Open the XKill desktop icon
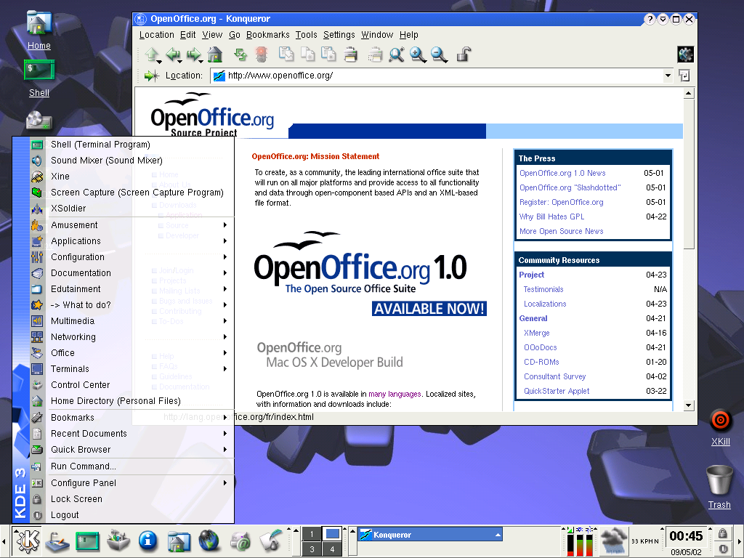The height and width of the screenshot is (558, 744). pyautogui.click(x=720, y=427)
